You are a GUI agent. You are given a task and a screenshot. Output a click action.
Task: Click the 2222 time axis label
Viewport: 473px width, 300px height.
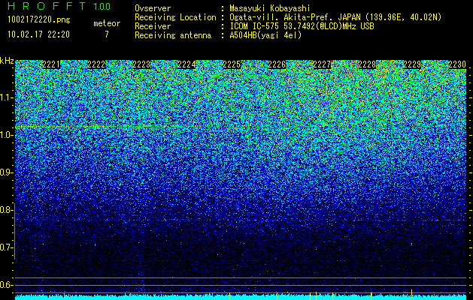[x=96, y=64]
